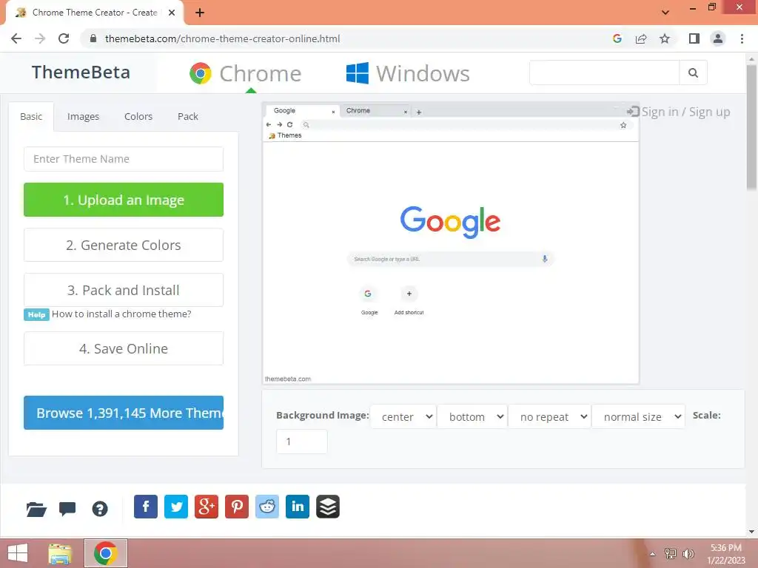The width and height of the screenshot is (758, 568).
Task: Switch to the Pack tab
Action: click(x=187, y=116)
